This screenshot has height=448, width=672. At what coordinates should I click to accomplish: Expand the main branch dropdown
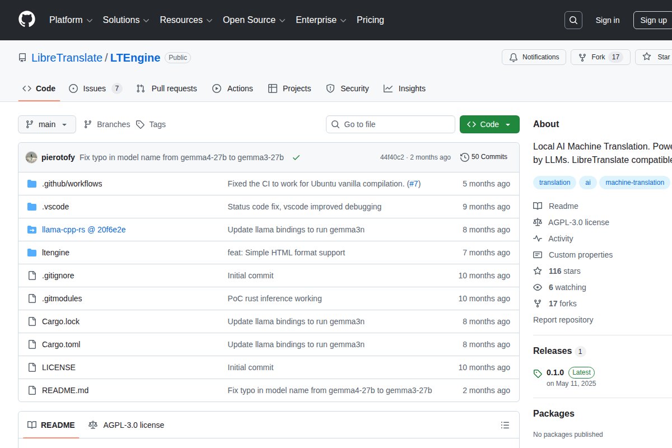47,124
